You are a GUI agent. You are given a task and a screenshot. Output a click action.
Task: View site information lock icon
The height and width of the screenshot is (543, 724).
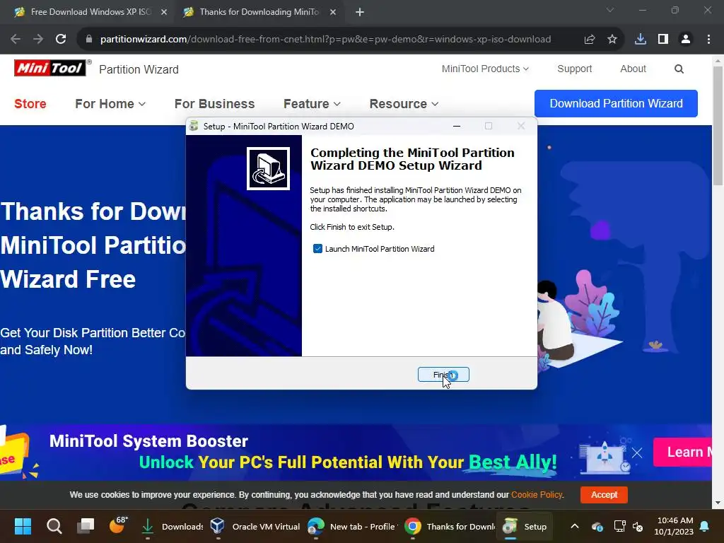pos(89,40)
